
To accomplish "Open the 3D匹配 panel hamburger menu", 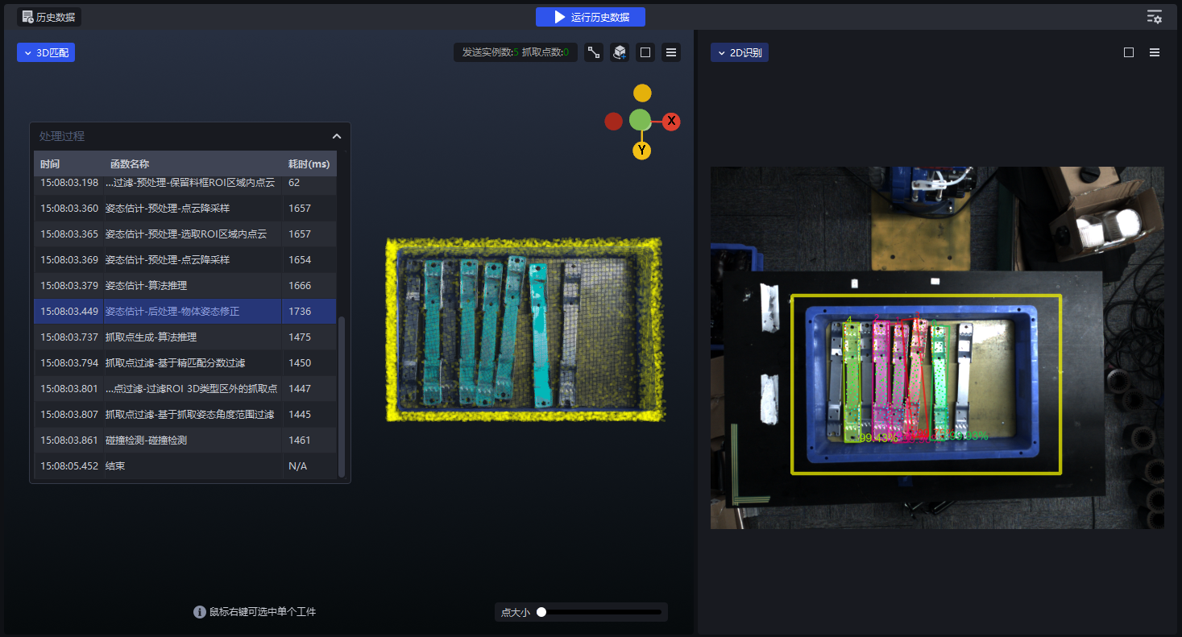I will point(671,52).
